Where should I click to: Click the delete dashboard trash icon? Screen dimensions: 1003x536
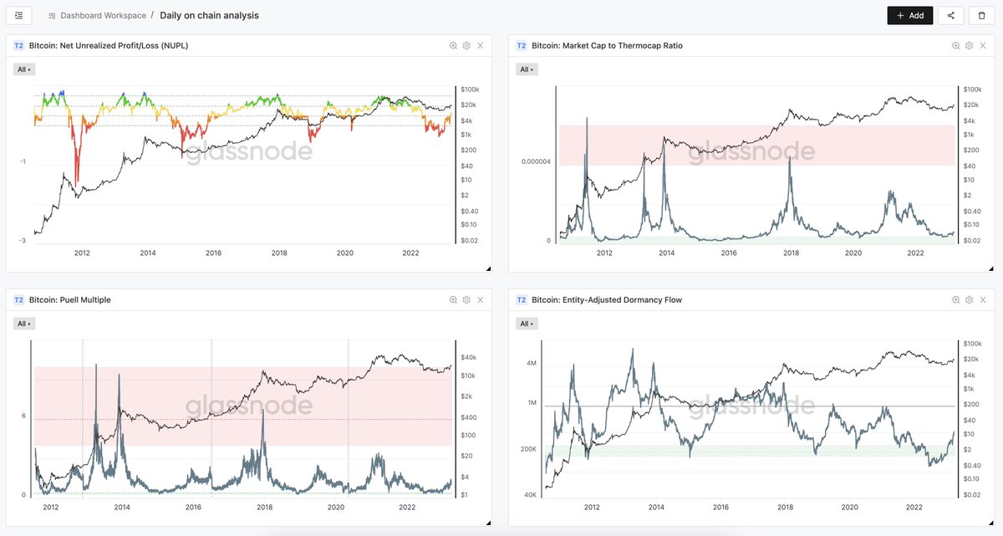pos(982,15)
